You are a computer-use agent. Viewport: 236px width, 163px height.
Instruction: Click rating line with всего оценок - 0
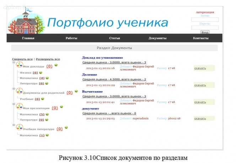tap(109, 113)
